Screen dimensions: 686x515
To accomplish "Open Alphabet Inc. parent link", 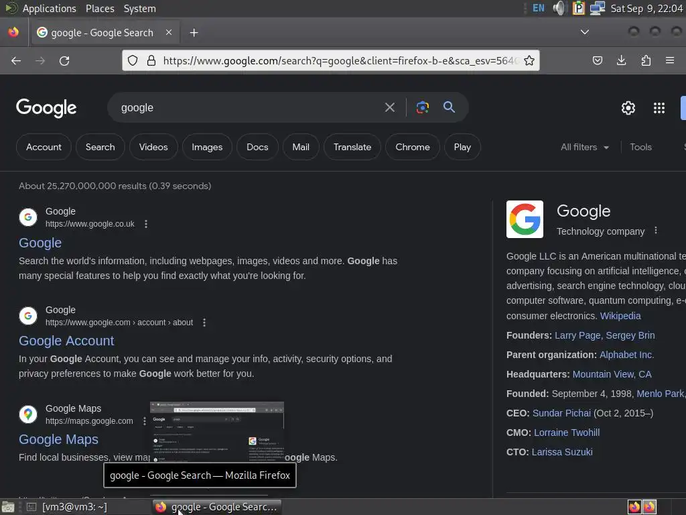I will point(626,355).
